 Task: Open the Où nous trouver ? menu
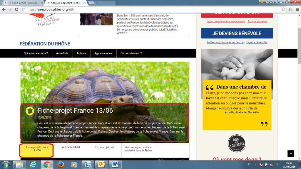click(131, 53)
